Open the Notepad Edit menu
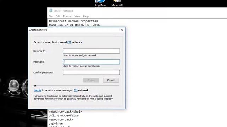 (58, 16)
